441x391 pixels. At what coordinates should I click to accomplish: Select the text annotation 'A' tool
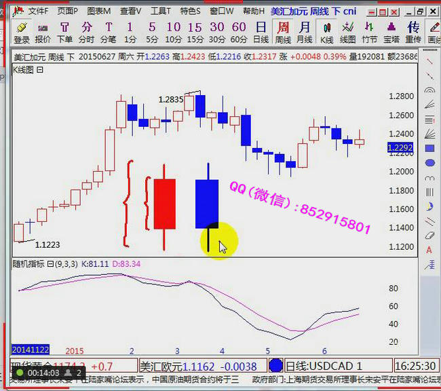429,250
